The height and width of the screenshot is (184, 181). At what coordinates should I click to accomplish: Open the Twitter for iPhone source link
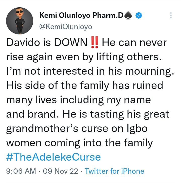(114, 171)
